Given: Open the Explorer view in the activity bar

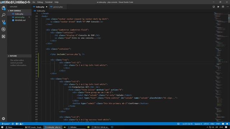Looking at the screenshot, I should [x=4, y=8].
